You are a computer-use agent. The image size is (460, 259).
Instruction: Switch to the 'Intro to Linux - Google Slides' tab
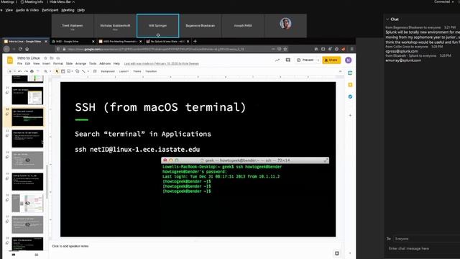(25, 42)
